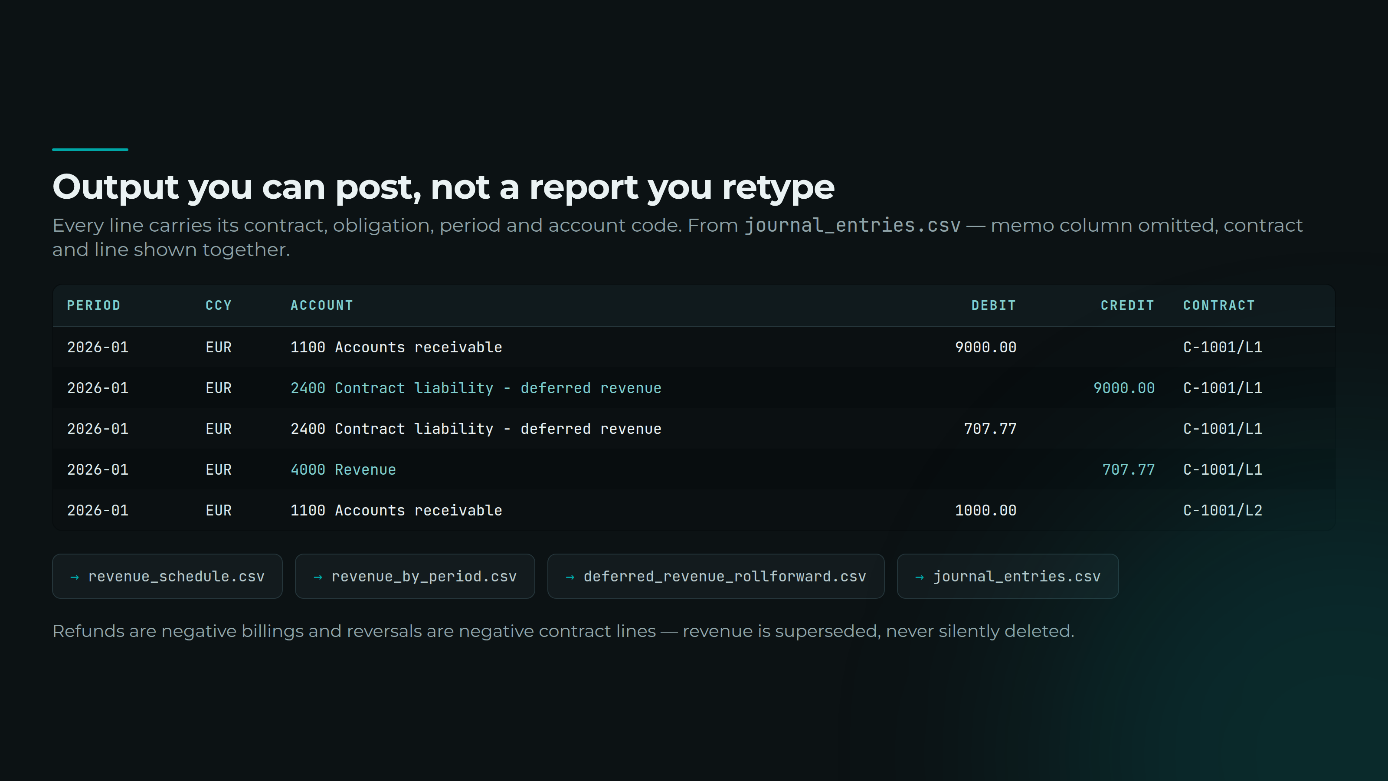This screenshot has width=1388, height=781.
Task: Click the 'Refunds are negative billings' footnote
Action: click(563, 631)
